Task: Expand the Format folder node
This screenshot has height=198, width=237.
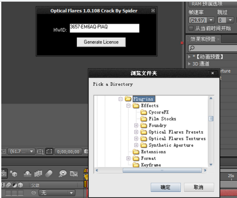Action: (128, 158)
